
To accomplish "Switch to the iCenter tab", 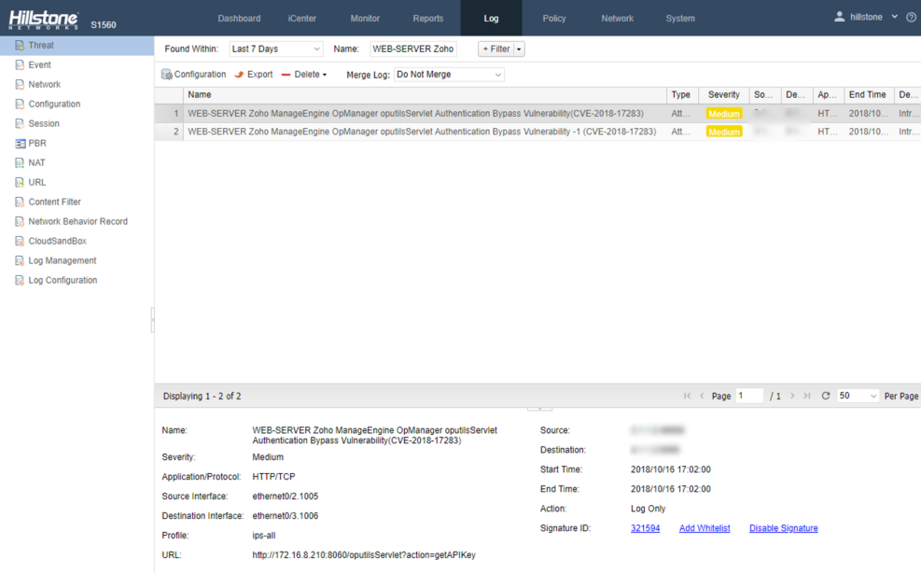I will 302,19.
